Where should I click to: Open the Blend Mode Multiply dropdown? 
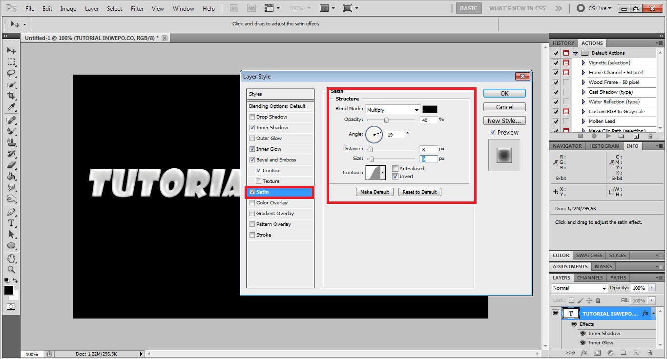pos(393,110)
